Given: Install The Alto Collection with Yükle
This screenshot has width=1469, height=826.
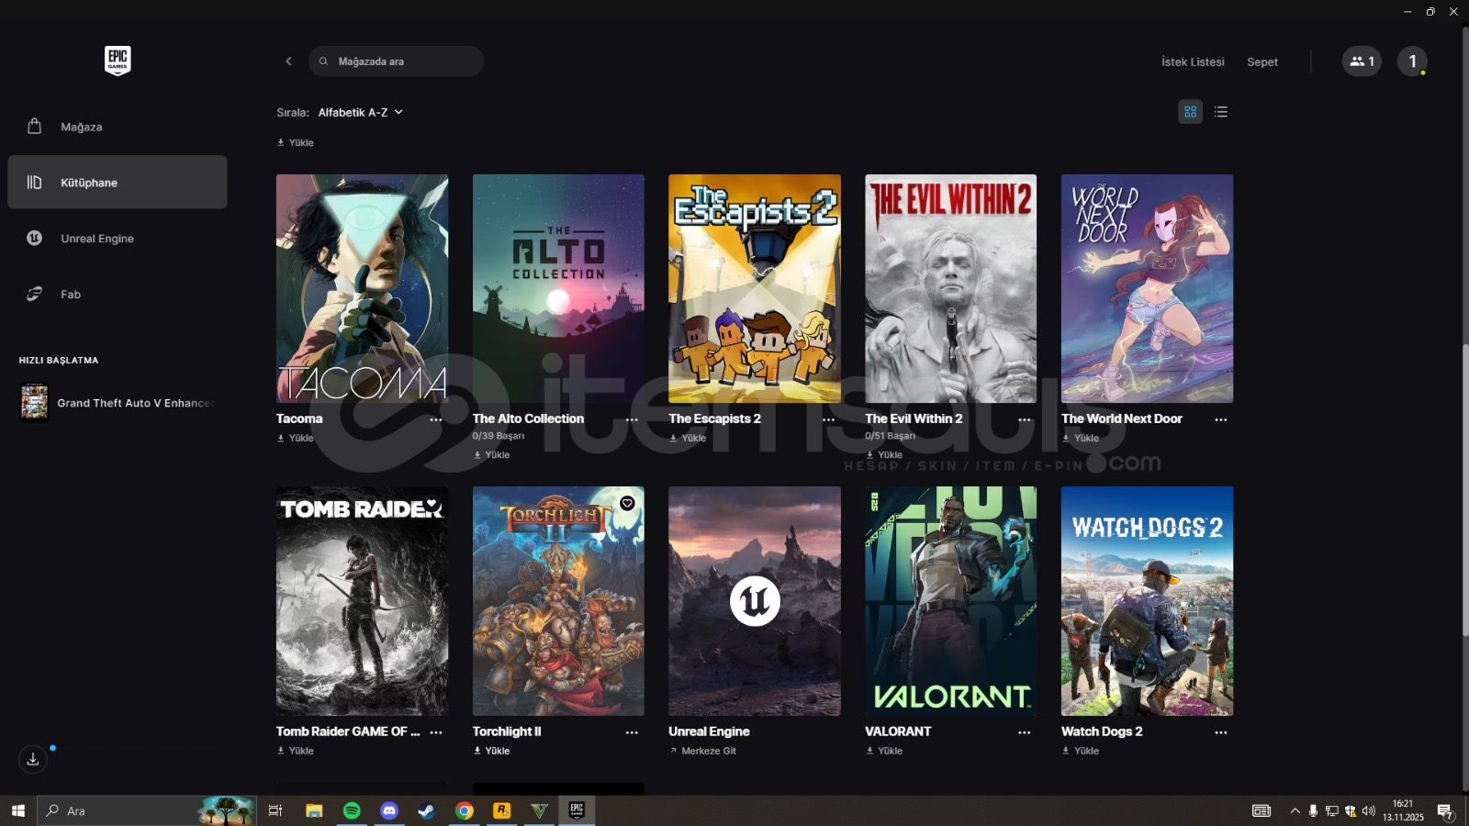Looking at the screenshot, I should 492,454.
